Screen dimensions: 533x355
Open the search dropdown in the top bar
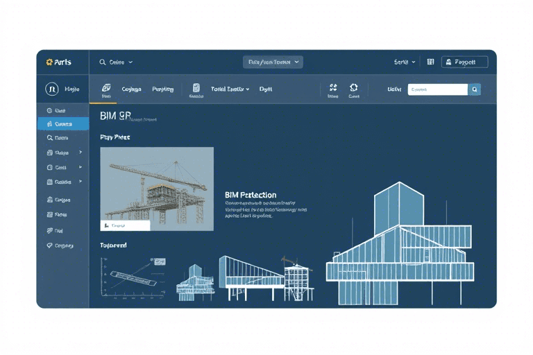(116, 62)
